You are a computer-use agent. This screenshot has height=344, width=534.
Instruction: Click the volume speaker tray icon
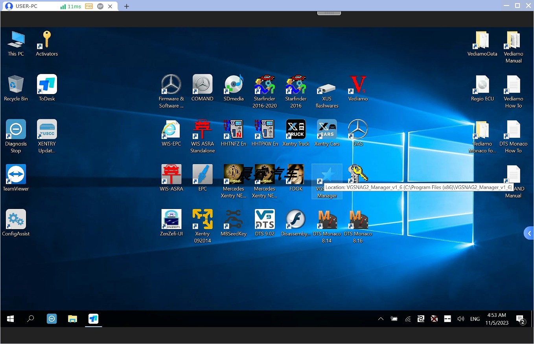pyautogui.click(x=461, y=319)
